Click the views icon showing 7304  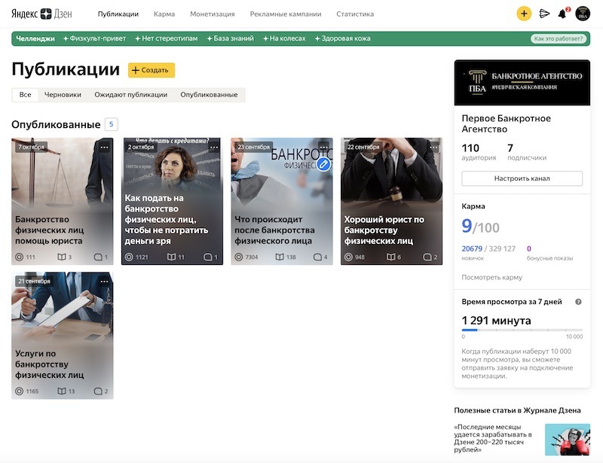[239, 257]
